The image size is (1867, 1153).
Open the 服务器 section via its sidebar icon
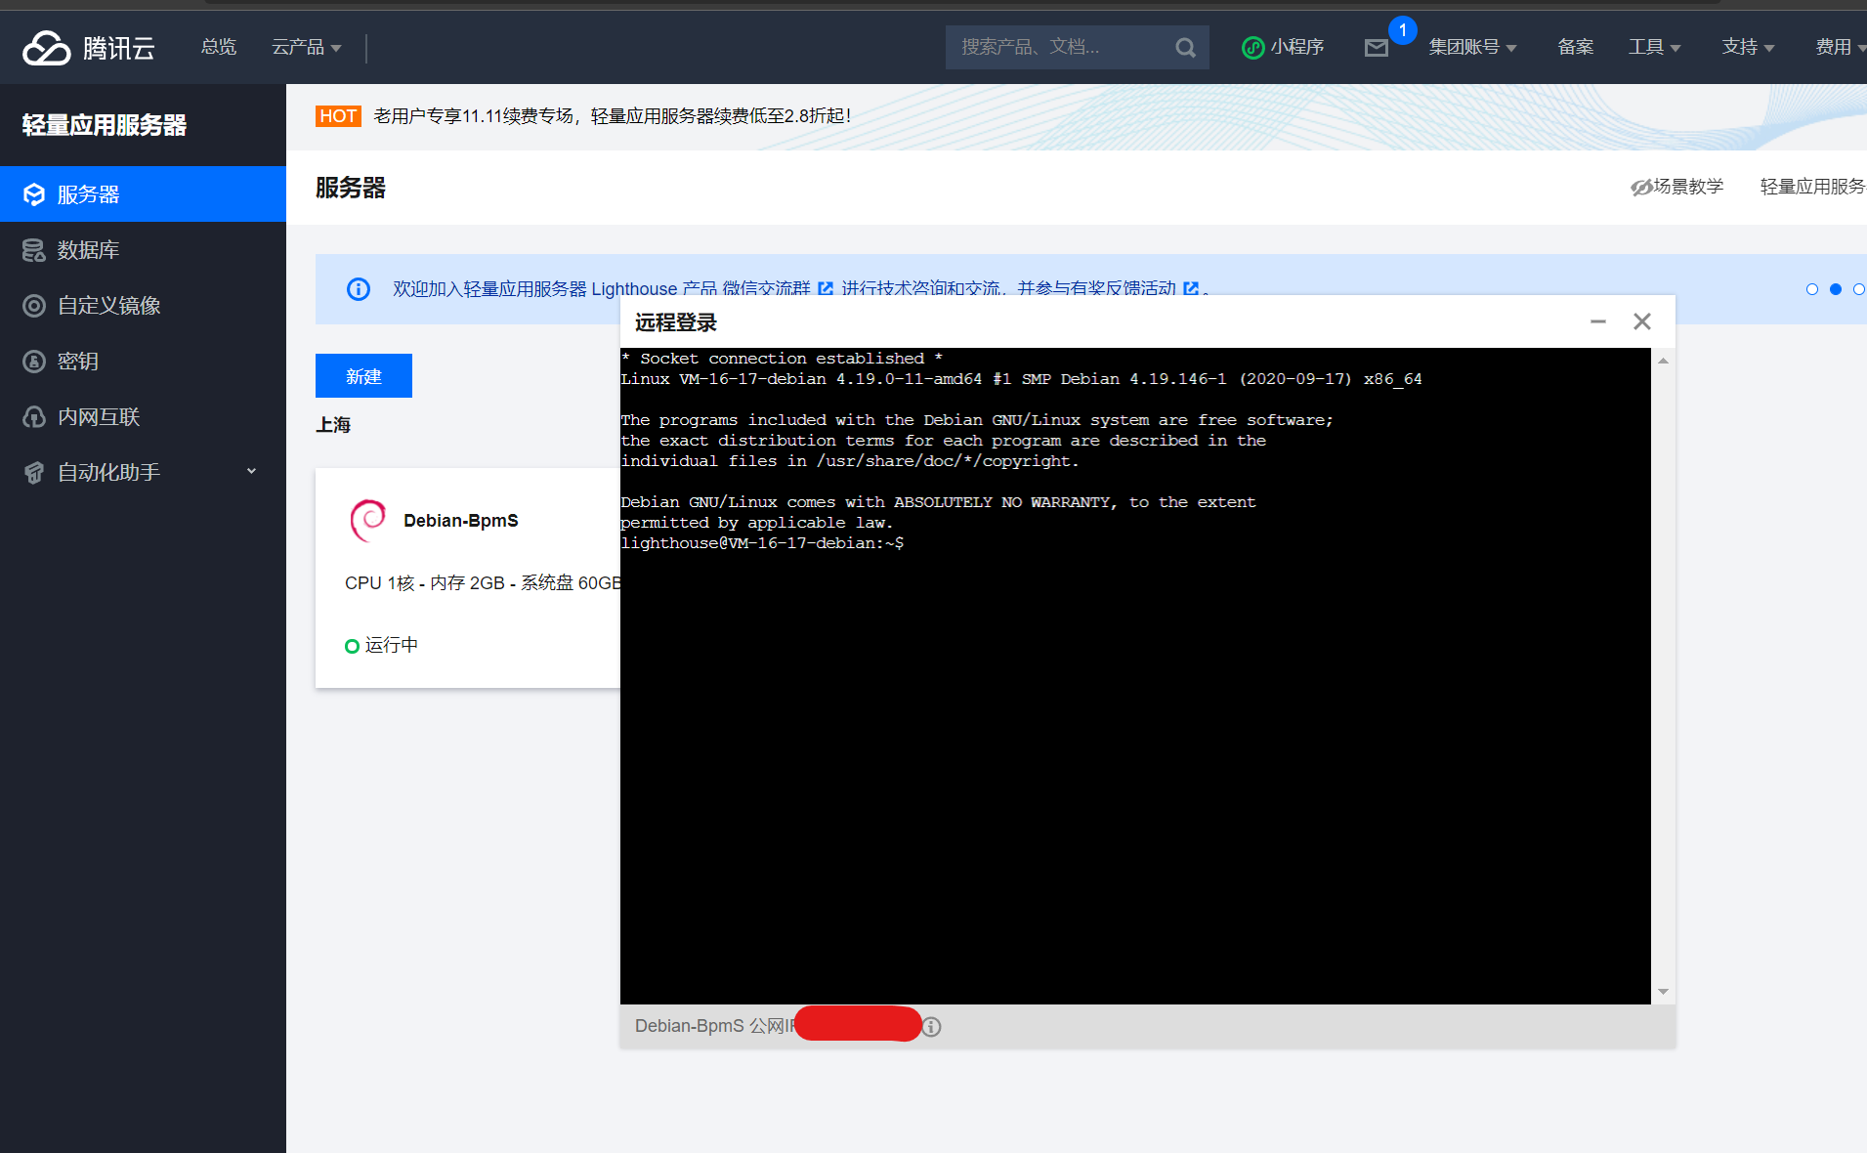pos(34,193)
